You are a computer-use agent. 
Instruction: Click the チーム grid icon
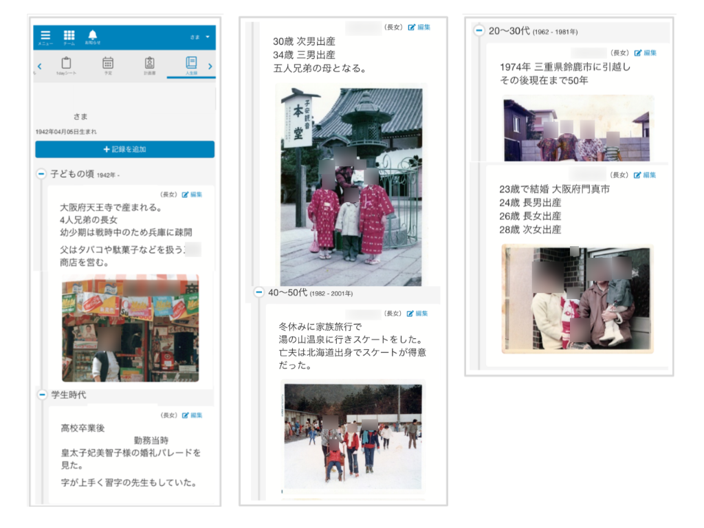(x=69, y=36)
